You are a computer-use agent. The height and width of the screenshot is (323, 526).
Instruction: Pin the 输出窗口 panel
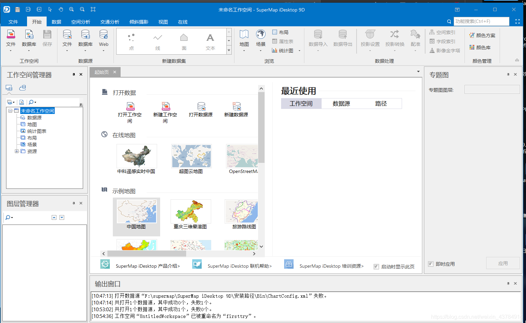[x=508, y=284]
